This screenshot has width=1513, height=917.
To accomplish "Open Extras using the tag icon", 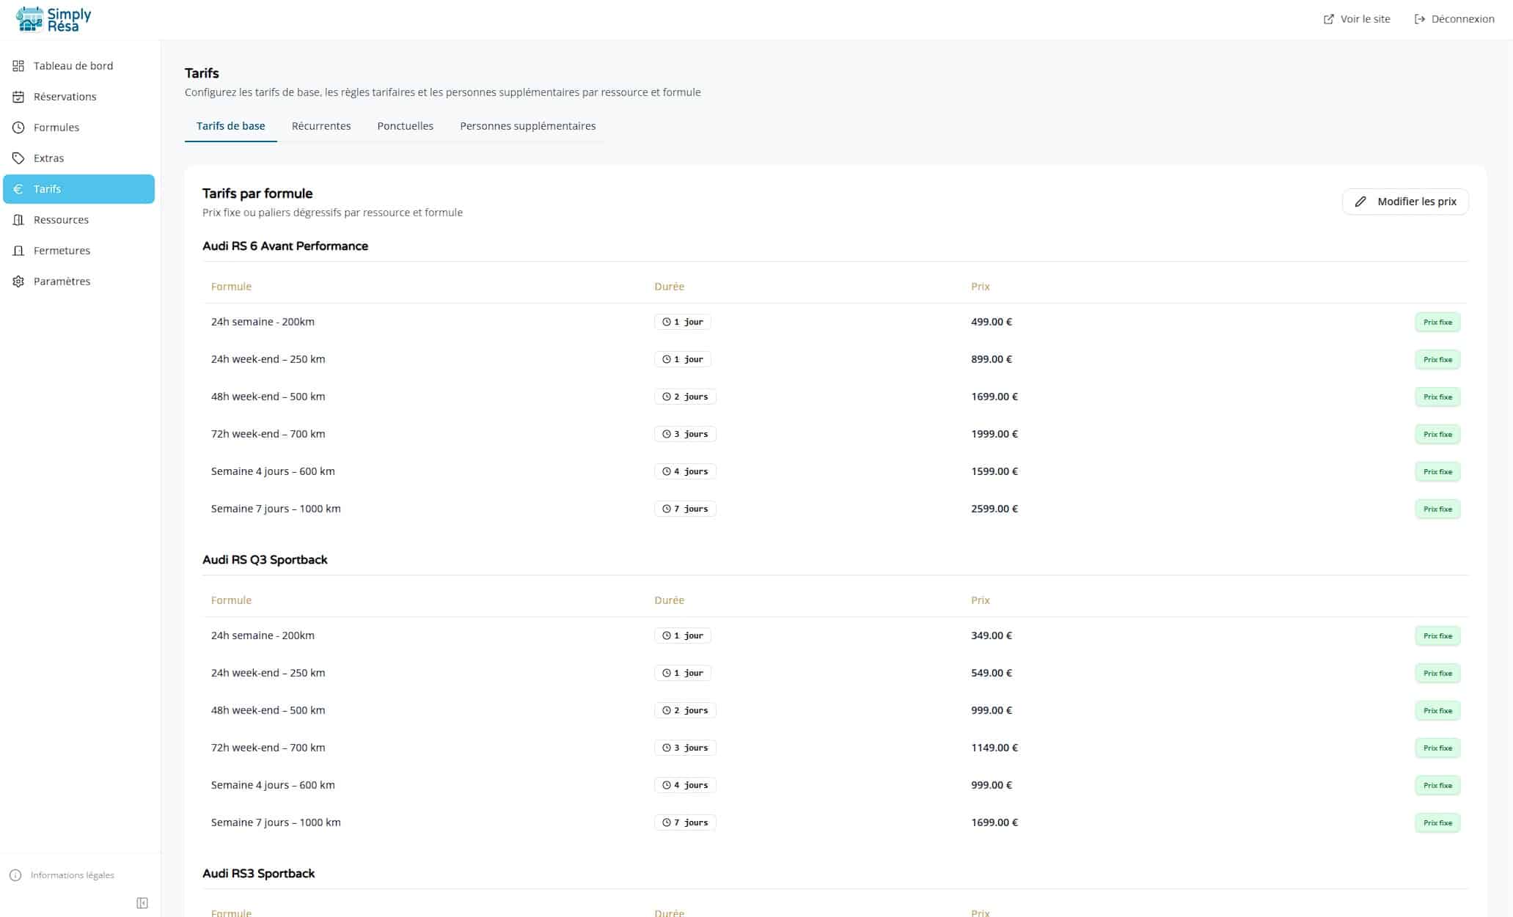I will click(x=19, y=158).
